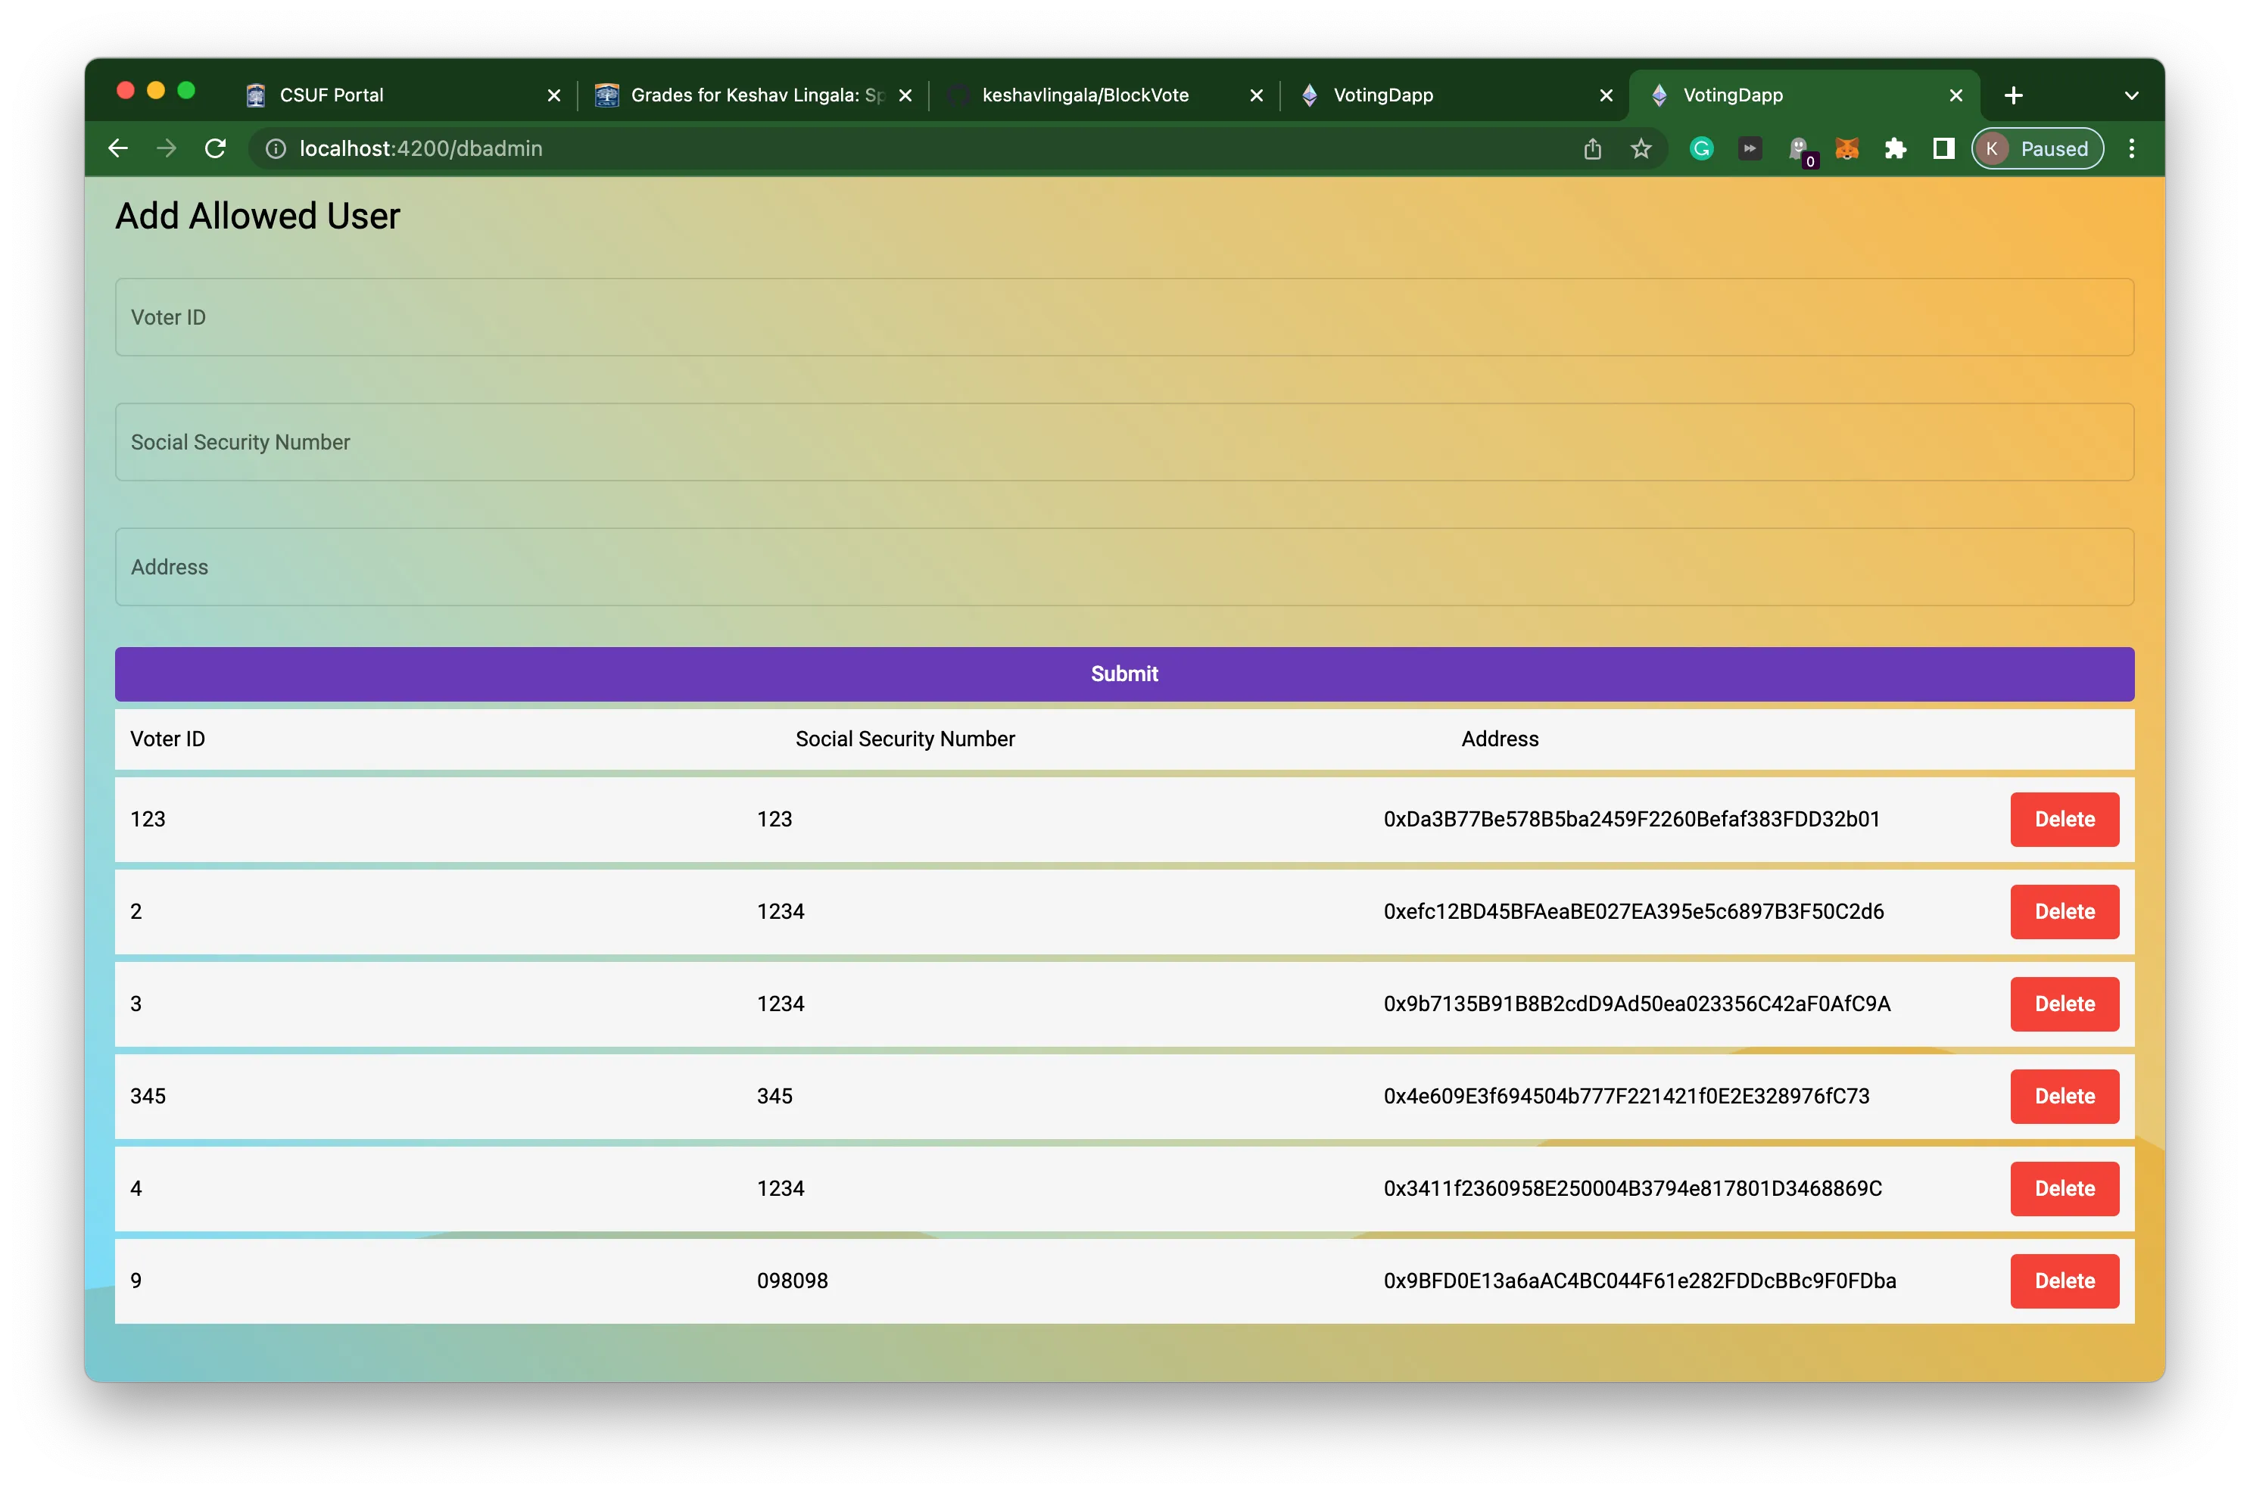Go back to the previous page
Viewport: 2250px width, 1494px height.
click(118, 148)
